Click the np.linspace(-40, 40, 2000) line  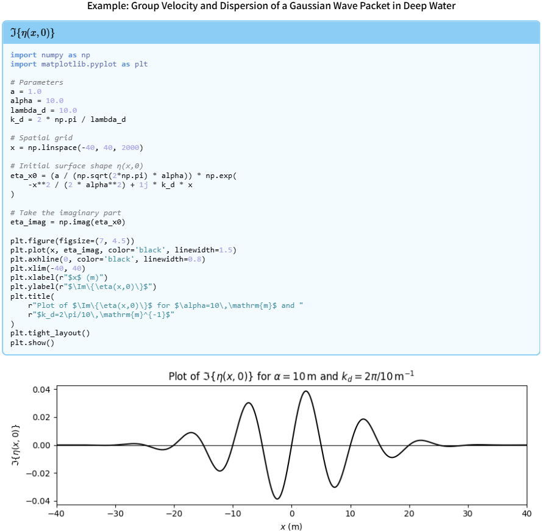[77, 148]
